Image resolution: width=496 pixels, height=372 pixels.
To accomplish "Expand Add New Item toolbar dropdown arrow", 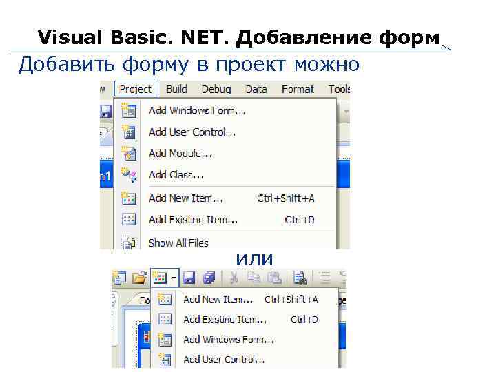I will (174, 278).
